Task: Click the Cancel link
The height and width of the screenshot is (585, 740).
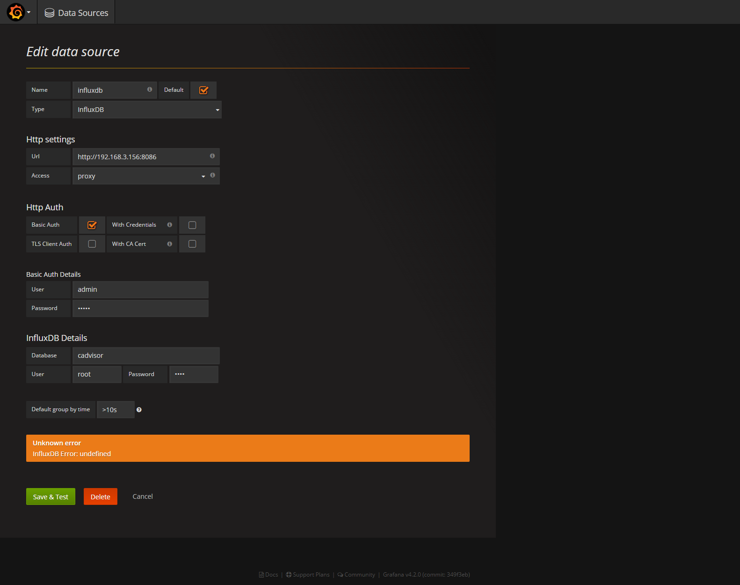Action: (x=143, y=496)
